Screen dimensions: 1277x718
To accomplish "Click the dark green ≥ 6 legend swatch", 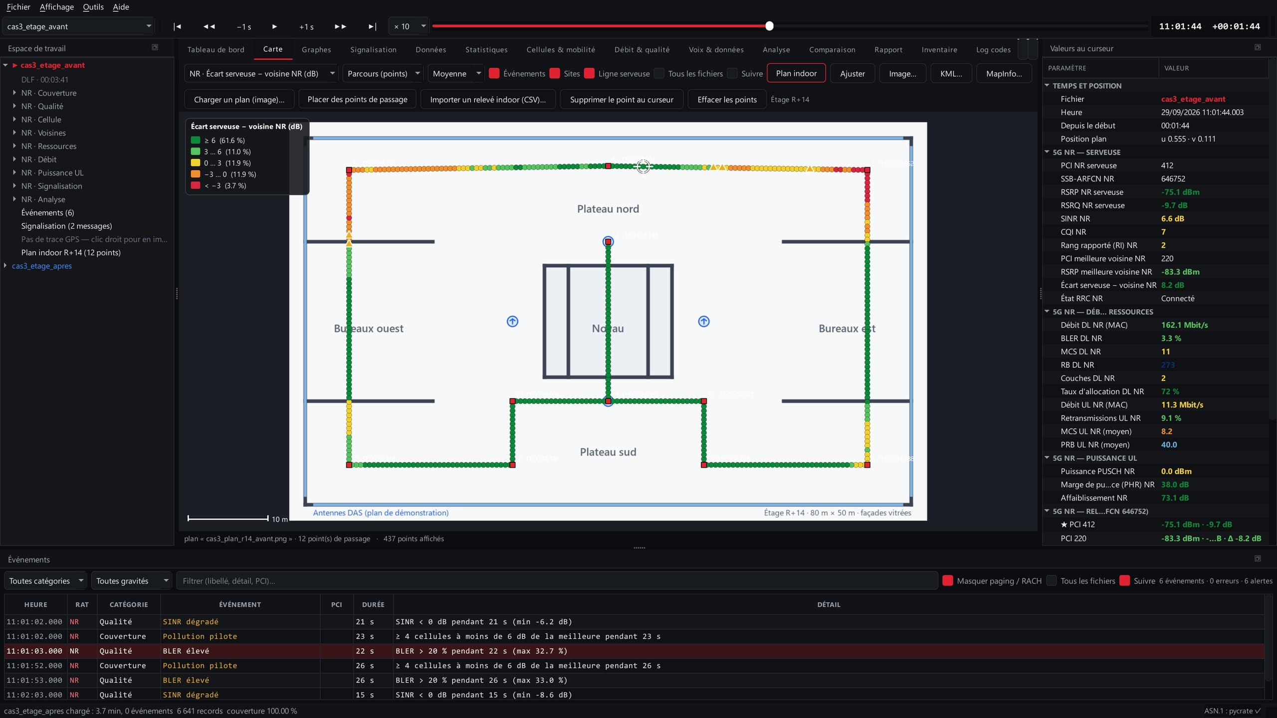I will tap(196, 140).
